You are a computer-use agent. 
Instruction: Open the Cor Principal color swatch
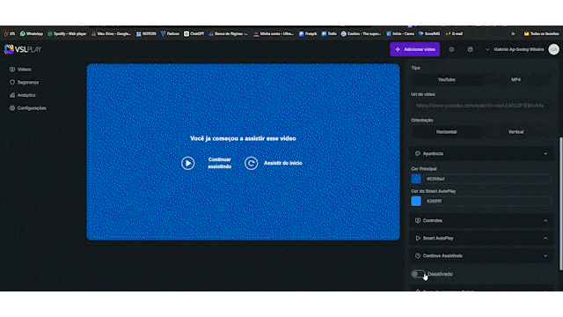click(x=416, y=179)
